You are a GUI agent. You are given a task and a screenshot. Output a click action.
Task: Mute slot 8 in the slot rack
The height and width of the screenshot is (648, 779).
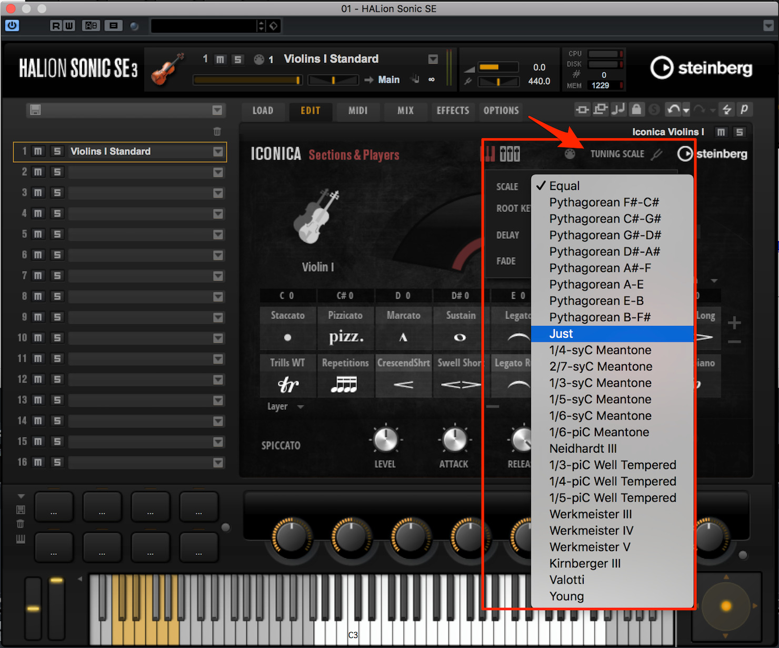[38, 296]
